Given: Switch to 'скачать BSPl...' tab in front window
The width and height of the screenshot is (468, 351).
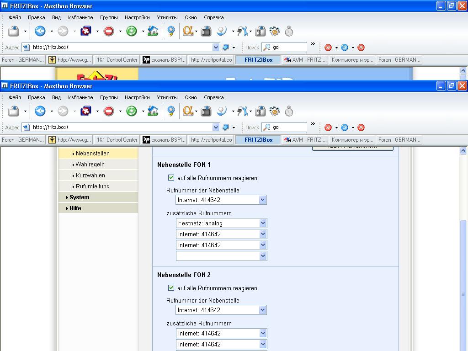Looking at the screenshot, I should click(164, 140).
